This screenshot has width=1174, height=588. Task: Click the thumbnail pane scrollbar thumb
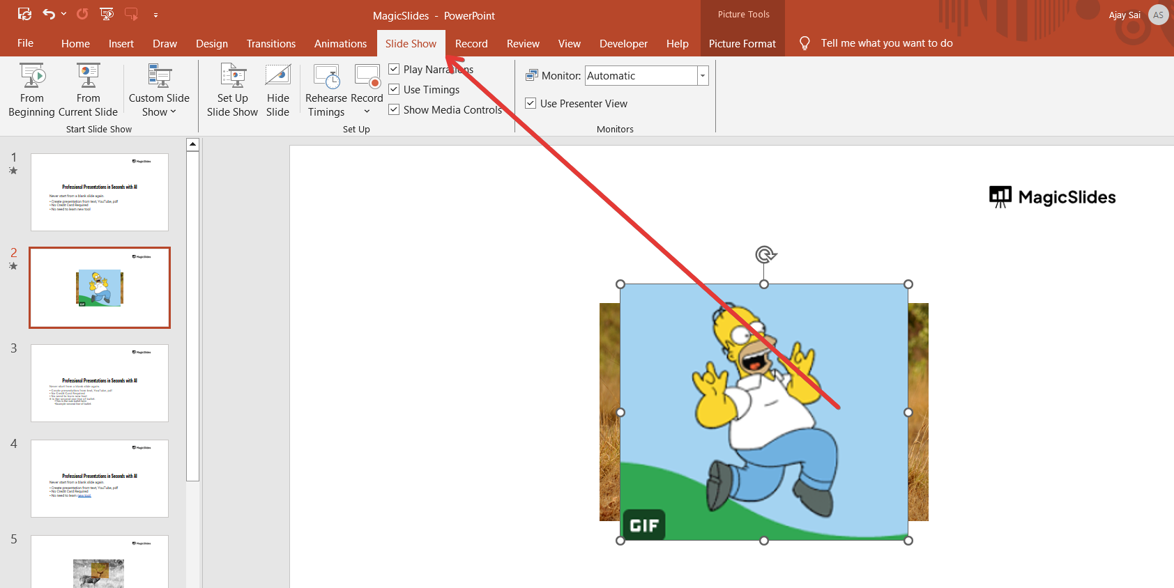193,316
